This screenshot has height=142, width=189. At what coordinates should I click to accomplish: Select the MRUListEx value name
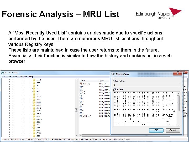(x=87, y=116)
